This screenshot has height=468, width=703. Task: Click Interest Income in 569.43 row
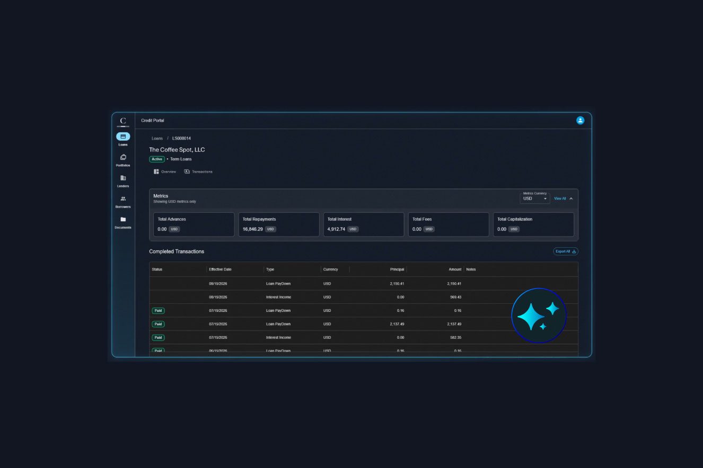[278, 297]
